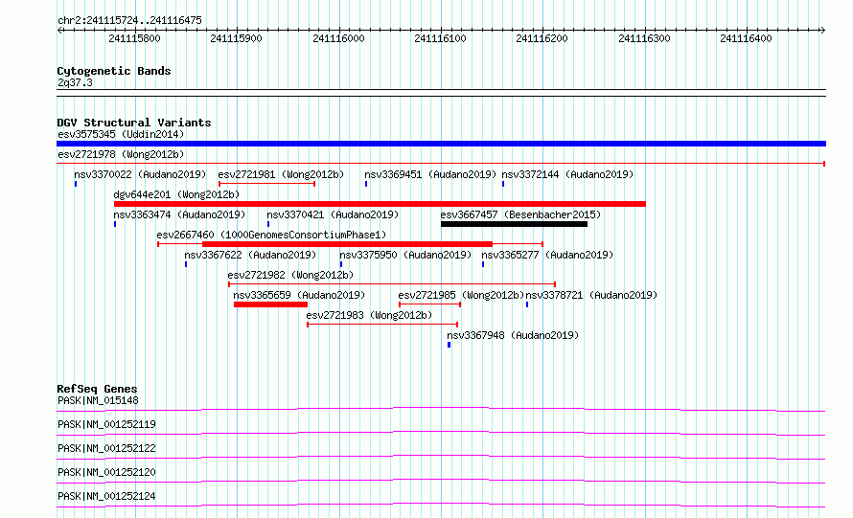
Task: Click ruler position 241116100
Action: tap(440, 38)
